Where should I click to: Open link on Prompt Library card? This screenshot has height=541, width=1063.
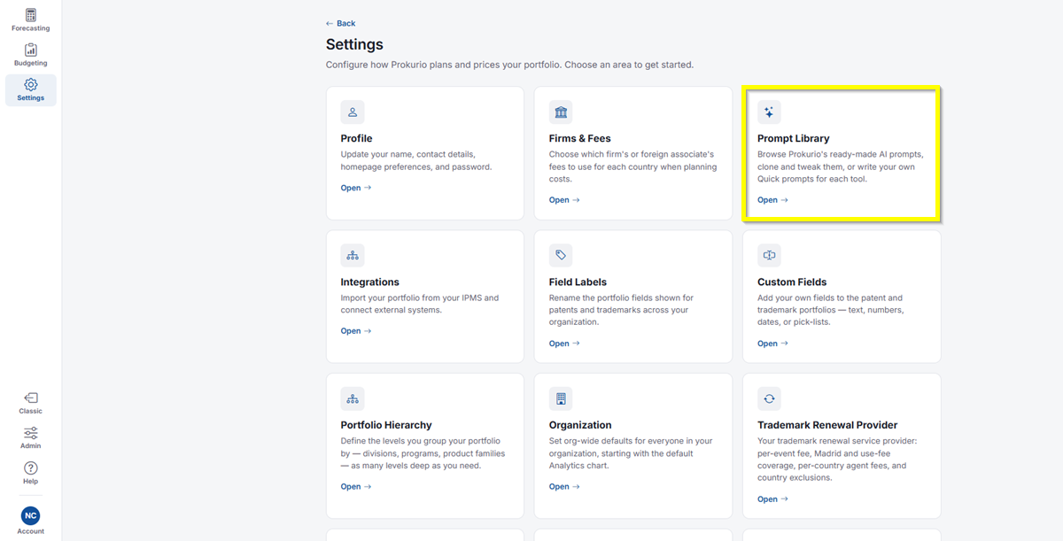[x=772, y=200]
